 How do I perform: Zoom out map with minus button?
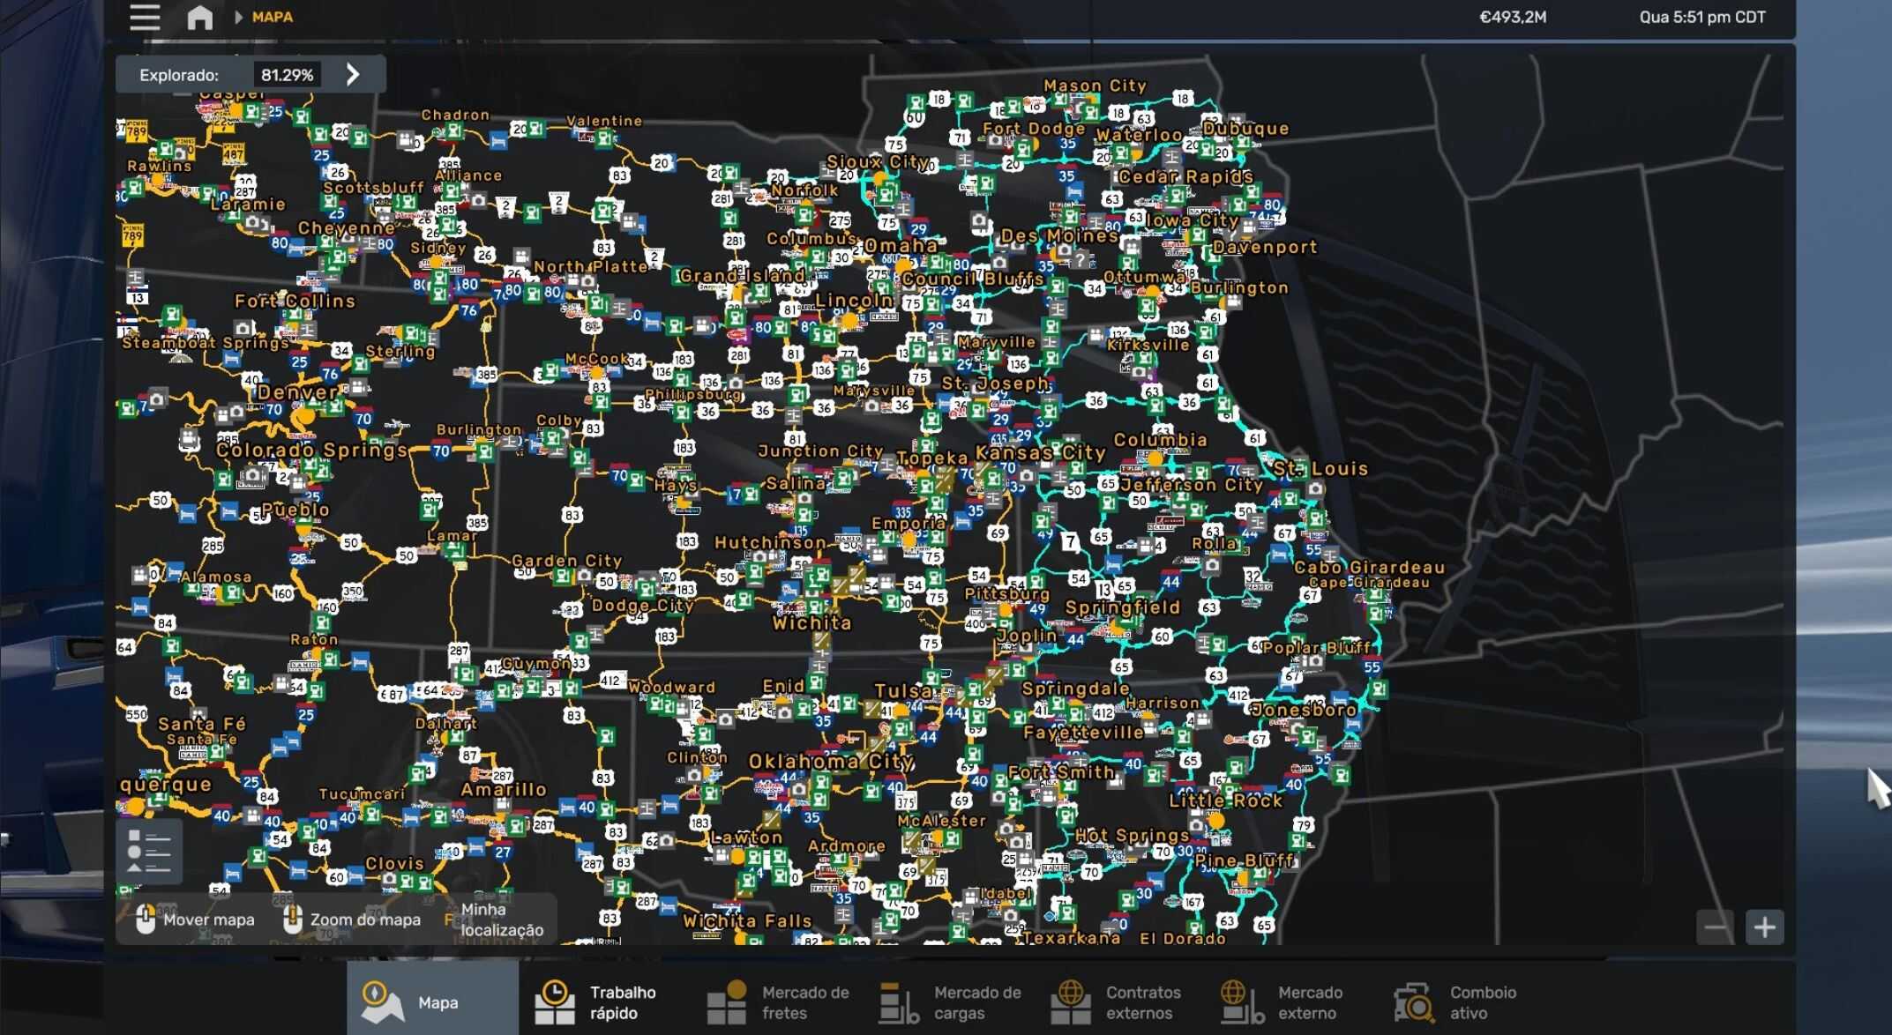(1715, 927)
